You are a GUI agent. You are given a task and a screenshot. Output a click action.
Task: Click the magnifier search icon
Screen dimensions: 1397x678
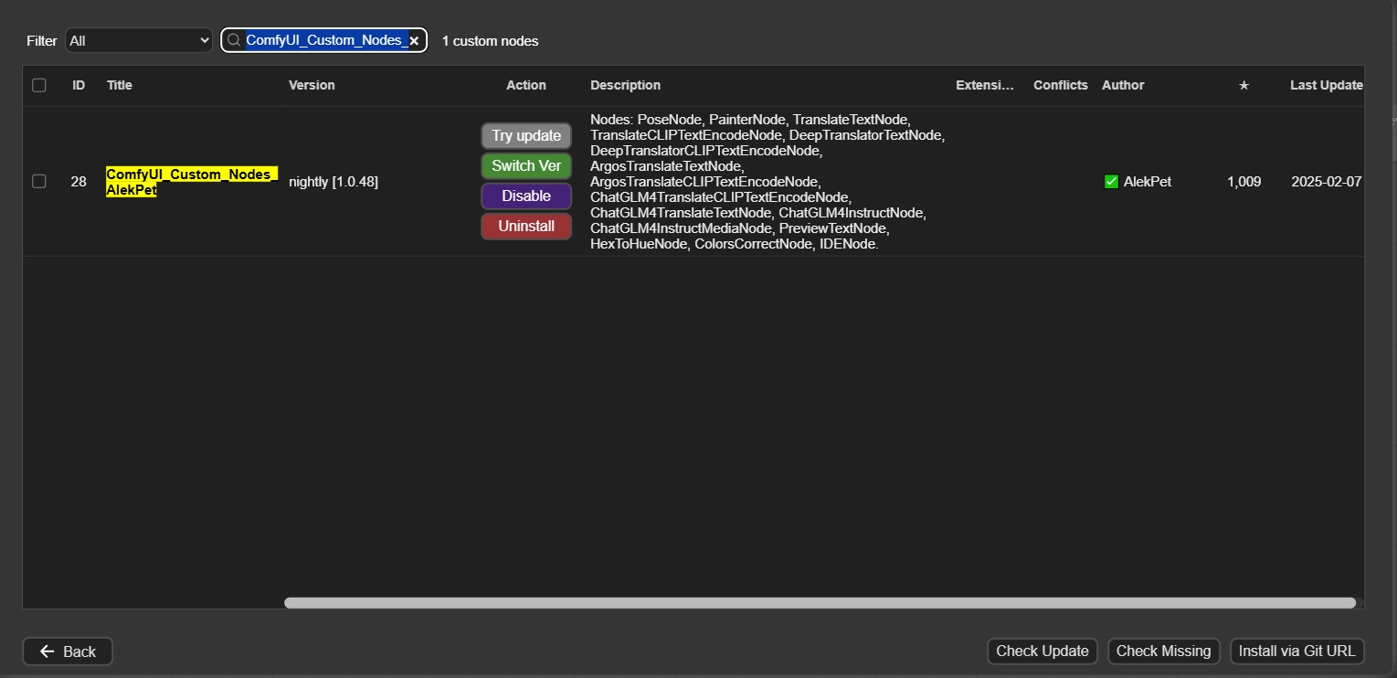pyautogui.click(x=234, y=40)
